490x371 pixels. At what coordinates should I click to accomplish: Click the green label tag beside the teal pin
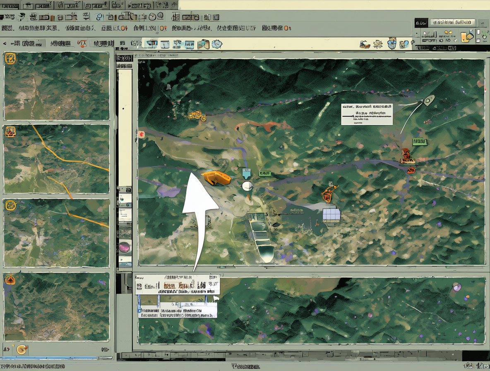click(x=265, y=173)
